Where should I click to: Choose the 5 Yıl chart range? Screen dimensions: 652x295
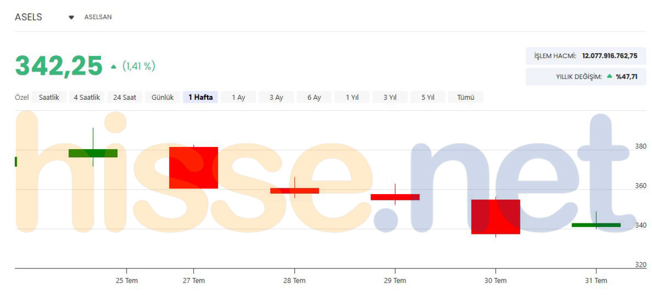point(428,98)
